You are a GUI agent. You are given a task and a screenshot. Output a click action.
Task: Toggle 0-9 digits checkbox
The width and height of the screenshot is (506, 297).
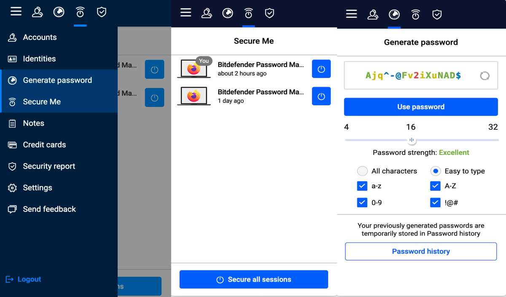click(362, 203)
